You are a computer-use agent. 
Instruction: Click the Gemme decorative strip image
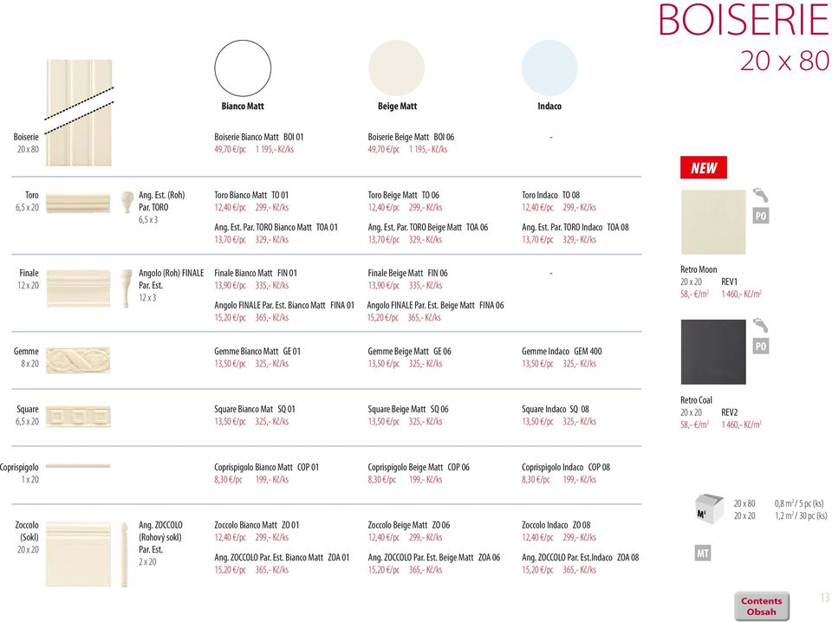[78, 359]
